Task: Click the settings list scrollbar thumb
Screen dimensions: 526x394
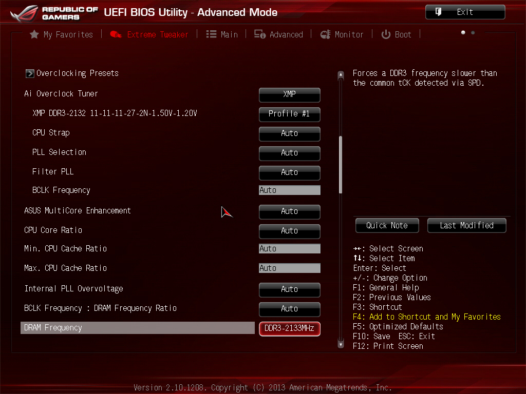Action: click(x=341, y=165)
